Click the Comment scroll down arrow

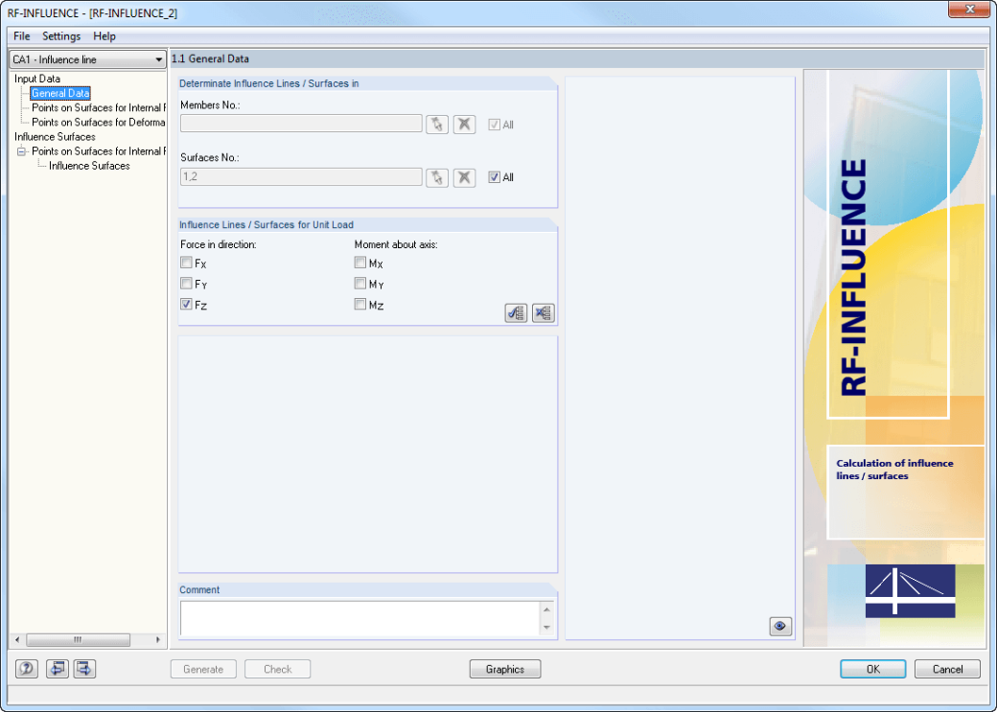[x=546, y=628]
